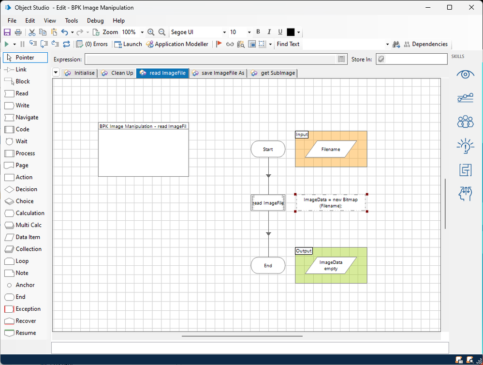Viewport: 483px width, 365px height.
Task: Pick the Collection stage tool
Action: (28, 249)
